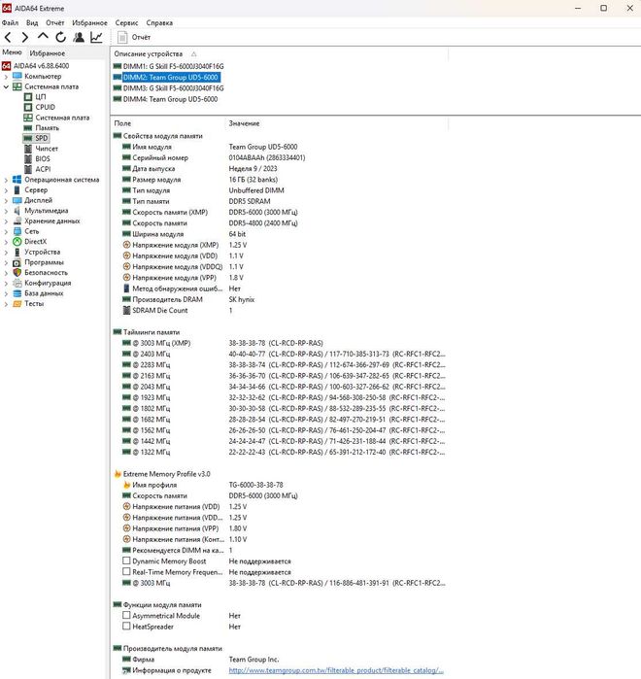Image resolution: width=641 pixels, height=679 pixels.
Task: Select the SPD tree entry
Action: 42,138
